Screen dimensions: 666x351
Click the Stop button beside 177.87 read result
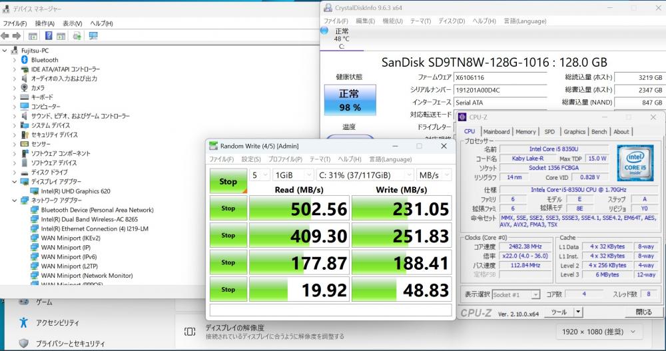228,262
